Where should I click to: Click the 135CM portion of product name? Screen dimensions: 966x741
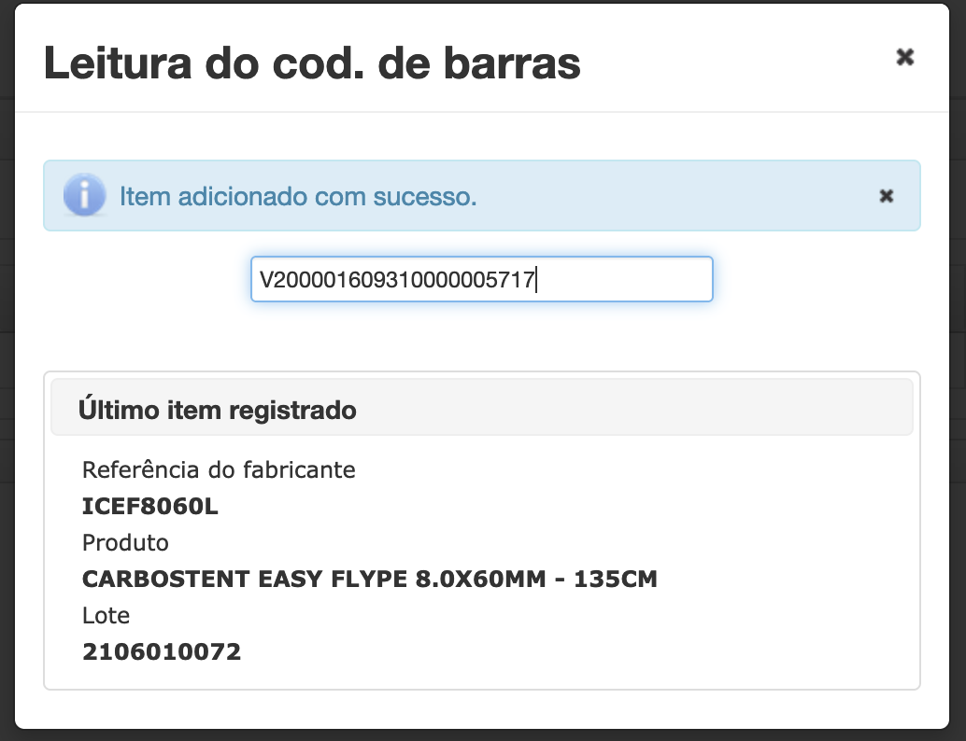pyautogui.click(x=616, y=580)
